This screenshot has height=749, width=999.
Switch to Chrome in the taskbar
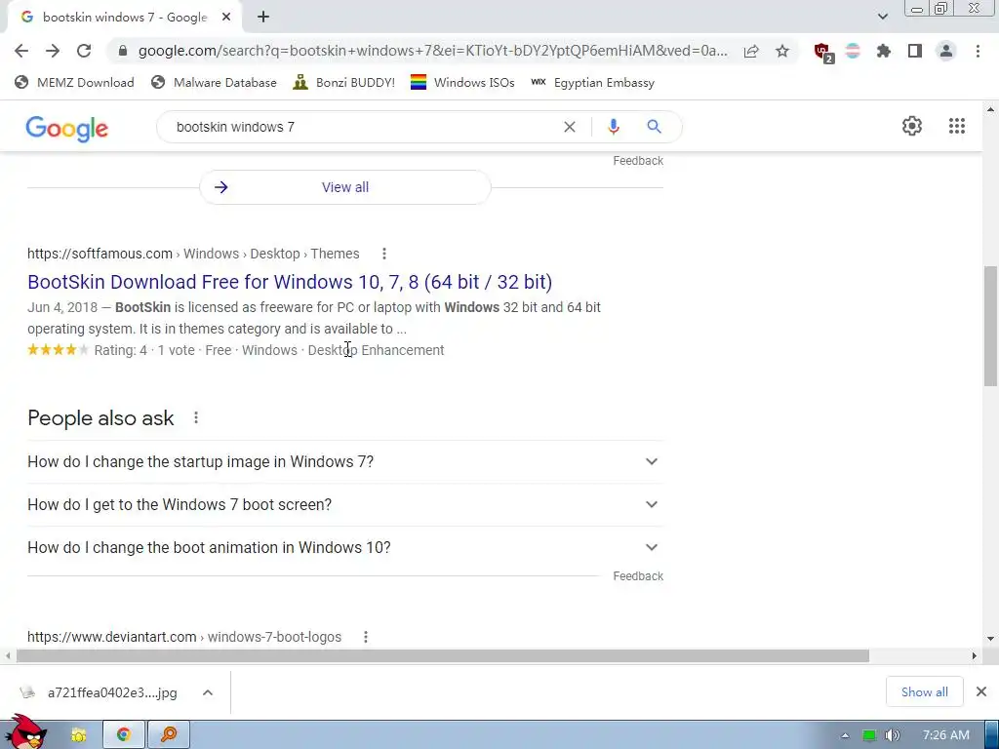(x=124, y=735)
